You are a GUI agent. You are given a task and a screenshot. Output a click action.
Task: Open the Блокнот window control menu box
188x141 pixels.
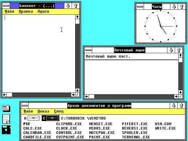[x=6, y=6]
